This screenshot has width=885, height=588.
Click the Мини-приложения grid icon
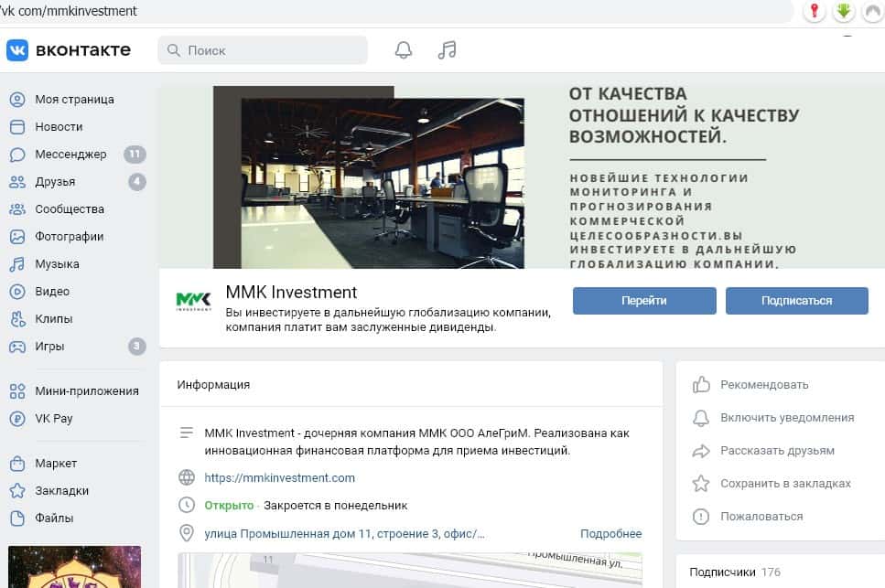[17, 391]
